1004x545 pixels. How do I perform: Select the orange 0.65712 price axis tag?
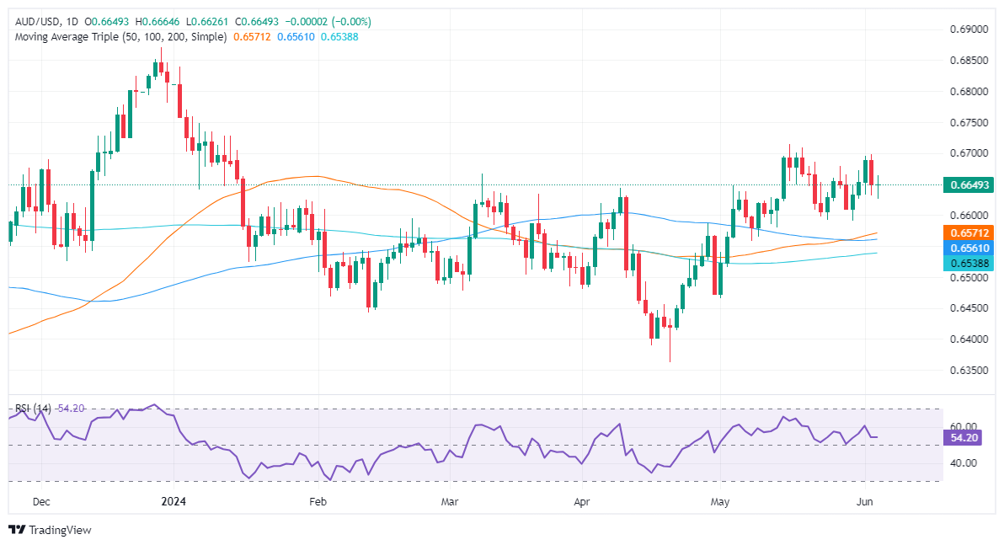pos(970,232)
